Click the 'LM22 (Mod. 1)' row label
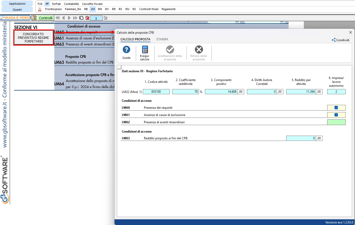 [x=132, y=92]
